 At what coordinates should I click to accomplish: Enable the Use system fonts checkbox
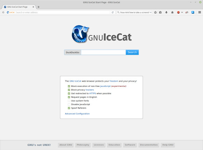69,101
